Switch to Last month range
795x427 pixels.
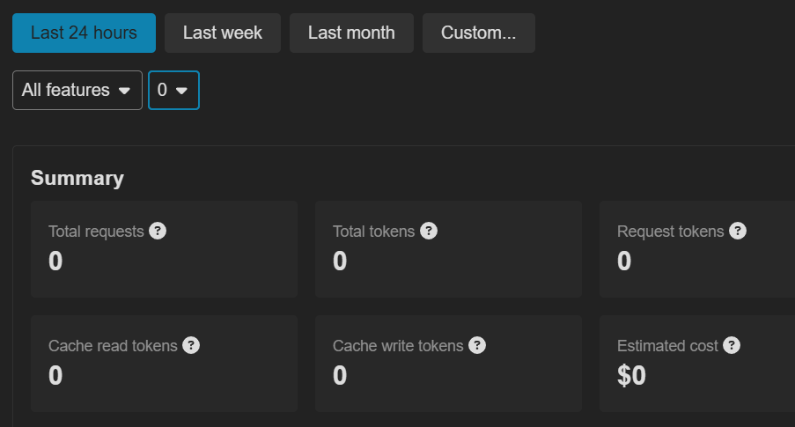pos(351,33)
